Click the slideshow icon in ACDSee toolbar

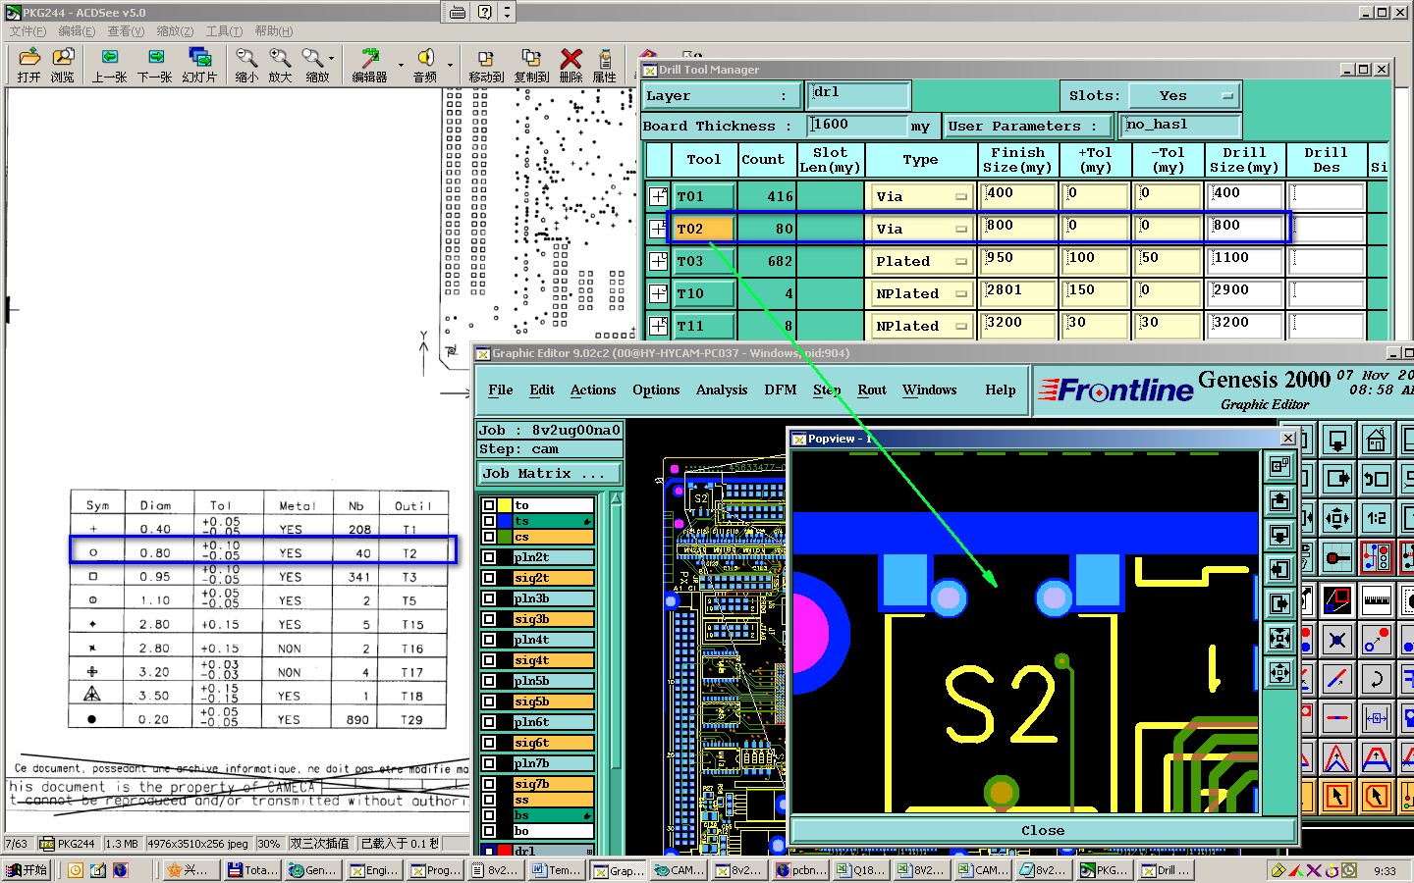(199, 60)
